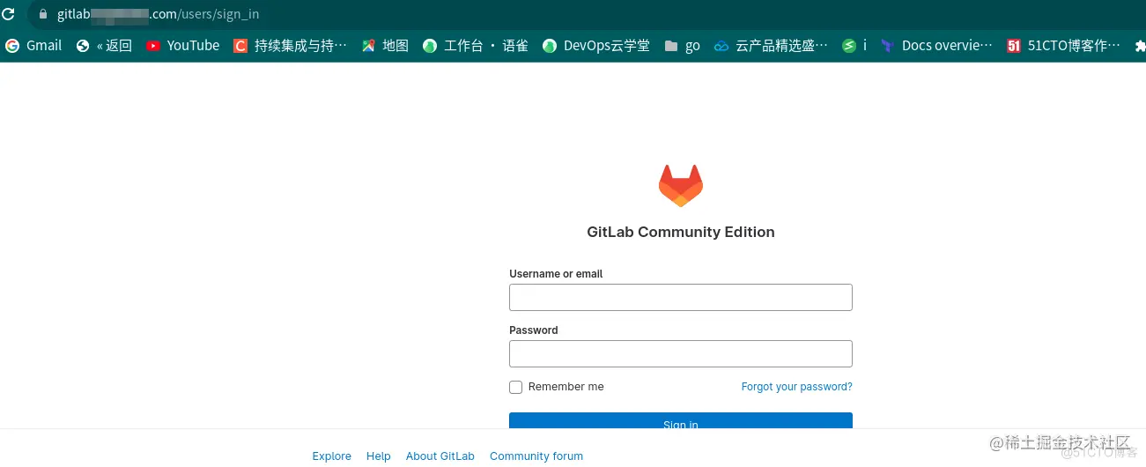Image resolution: width=1146 pixels, height=467 pixels.
Task: Click the padlock site security icon
Action: pos(42,14)
